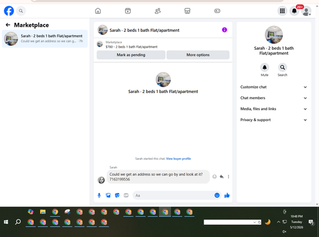Go to the Home feed icon
The width and height of the screenshot is (319, 237).
(98, 11)
